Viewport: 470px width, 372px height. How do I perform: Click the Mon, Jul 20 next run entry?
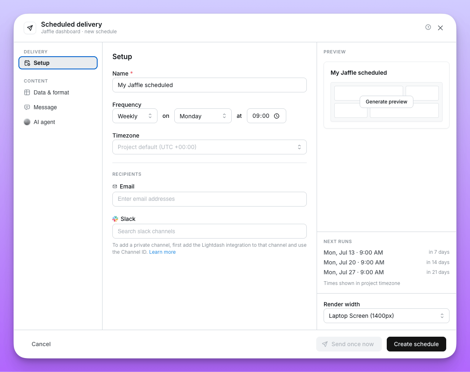pyautogui.click(x=354, y=262)
